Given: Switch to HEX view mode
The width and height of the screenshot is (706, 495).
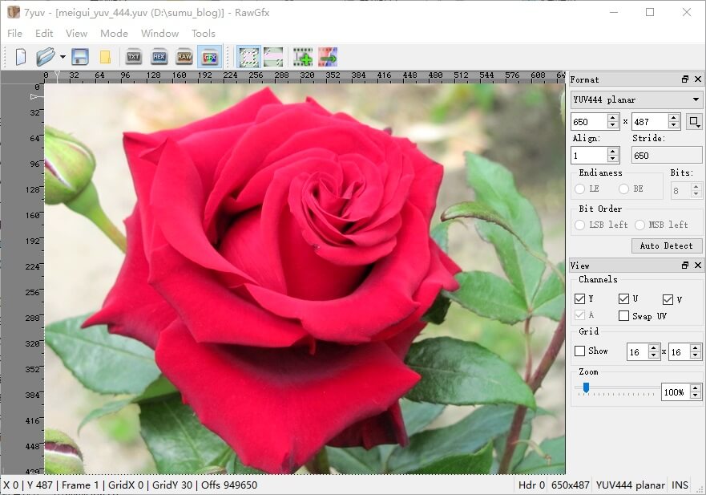Looking at the screenshot, I should pyautogui.click(x=159, y=57).
